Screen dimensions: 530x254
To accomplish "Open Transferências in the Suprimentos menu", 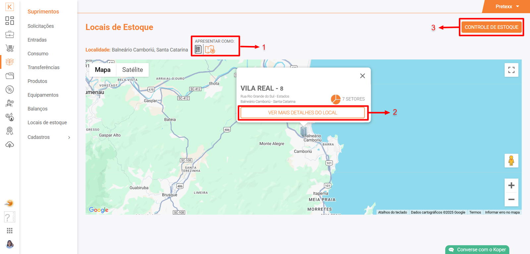I will click(43, 67).
